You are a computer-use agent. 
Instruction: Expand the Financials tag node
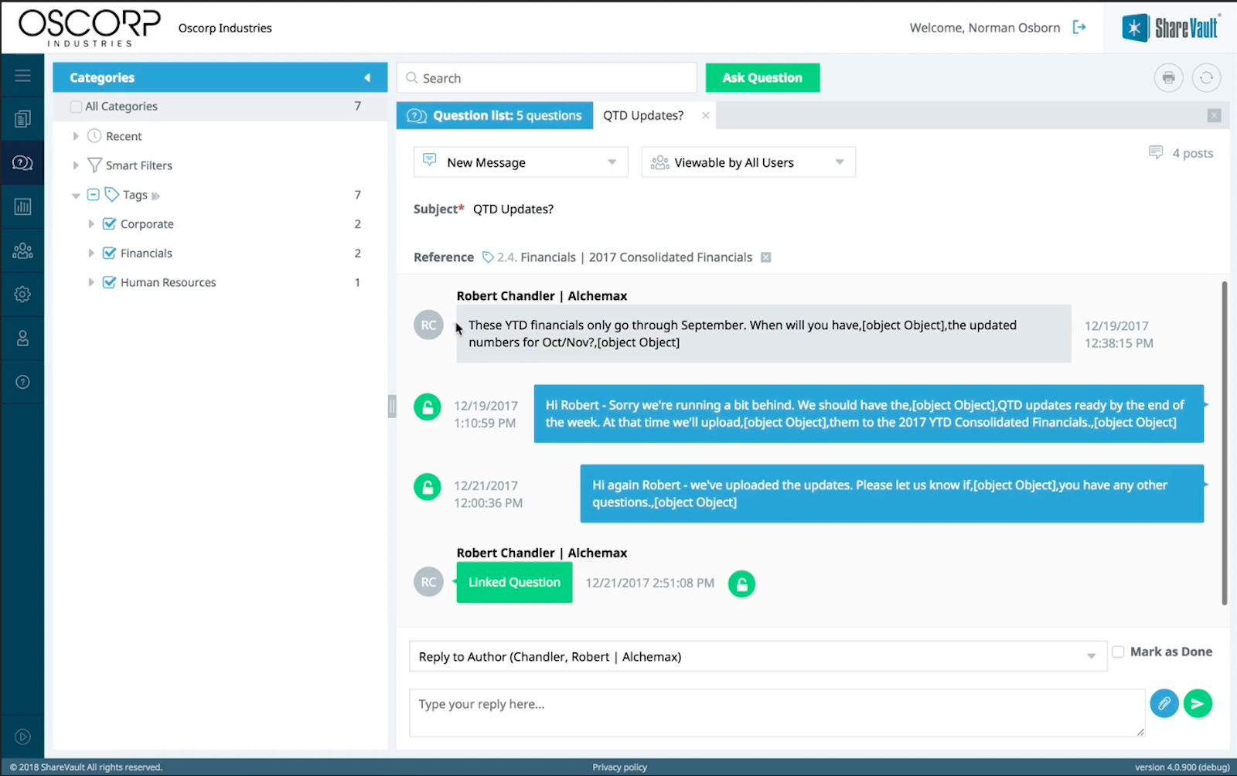pos(90,253)
